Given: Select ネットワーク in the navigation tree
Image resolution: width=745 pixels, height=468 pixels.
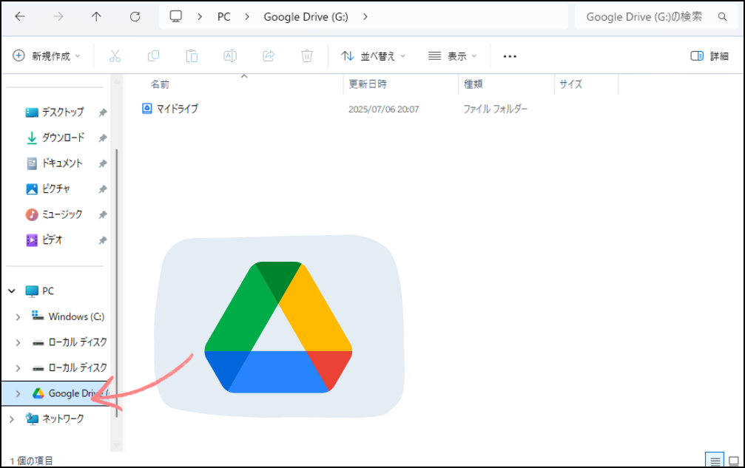Looking at the screenshot, I should click(63, 418).
